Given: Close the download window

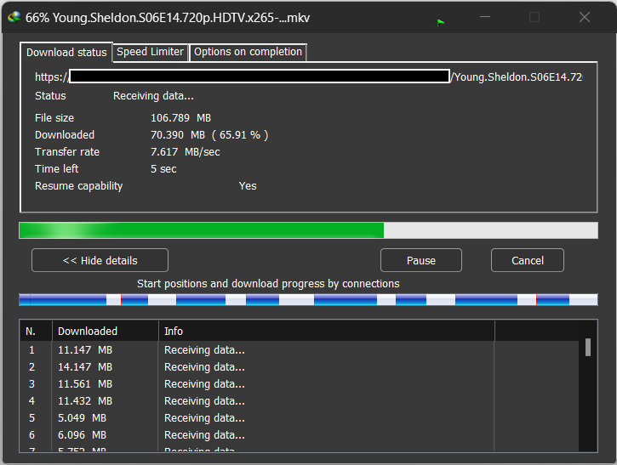Looking at the screenshot, I should tap(585, 17).
